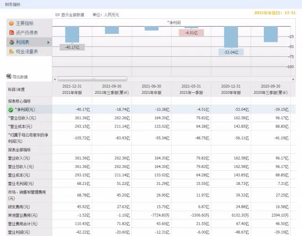The height and width of the screenshot is (236, 302).
Task: Select the 2020-12-31 年报 column header
Action: (231, 90)
